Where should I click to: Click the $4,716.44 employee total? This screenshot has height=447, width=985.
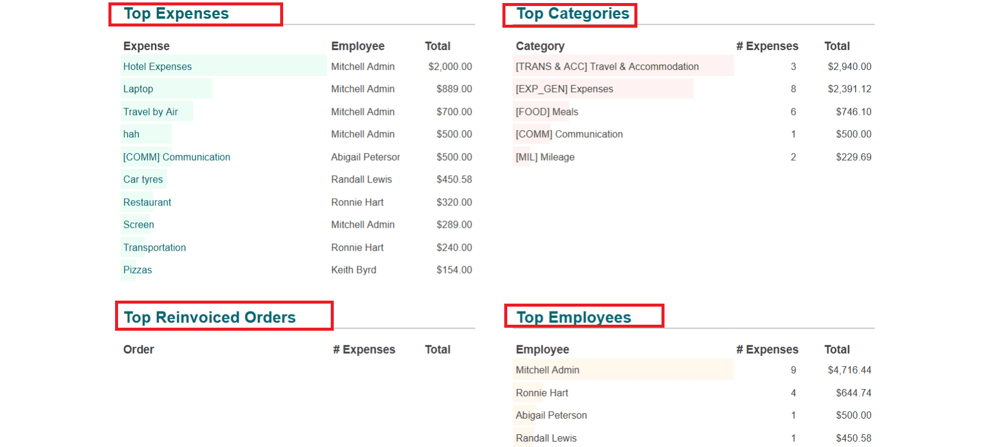point(849,370)
